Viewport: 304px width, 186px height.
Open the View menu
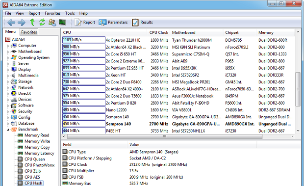(x=20, y=13)
